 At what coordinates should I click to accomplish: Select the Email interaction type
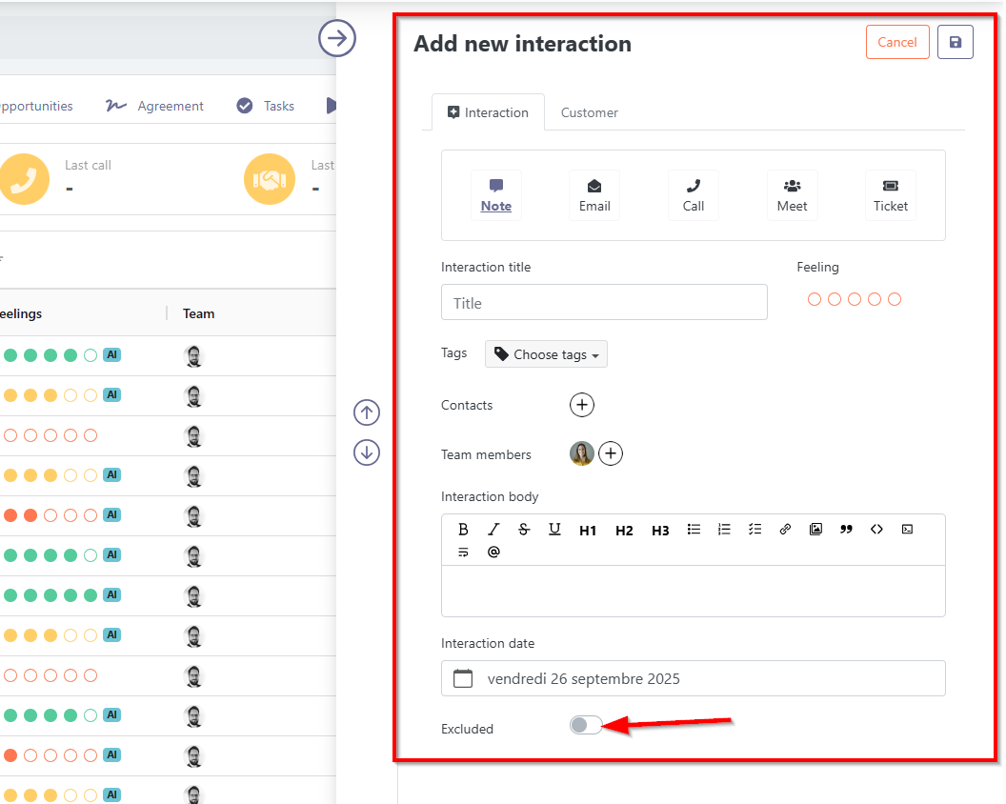click(x=594, y=195)
